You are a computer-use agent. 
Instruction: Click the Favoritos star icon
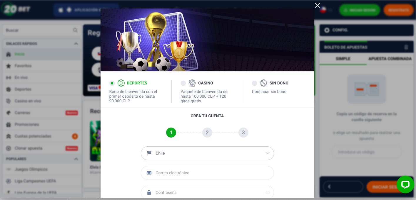tap(9, 66)
